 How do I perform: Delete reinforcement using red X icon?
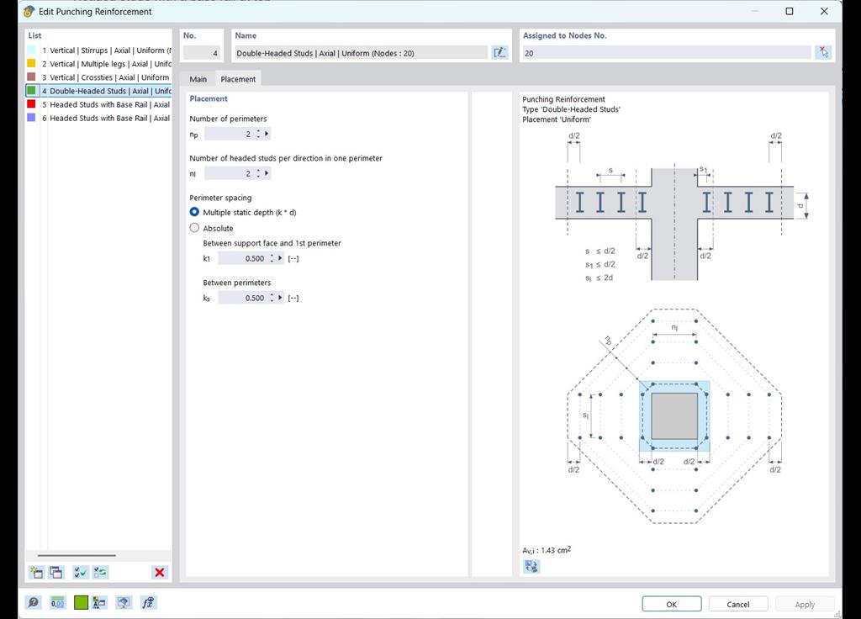pyautogui.click(x=159, y=572)
